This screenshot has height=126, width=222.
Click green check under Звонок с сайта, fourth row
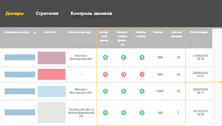[142, 113]
